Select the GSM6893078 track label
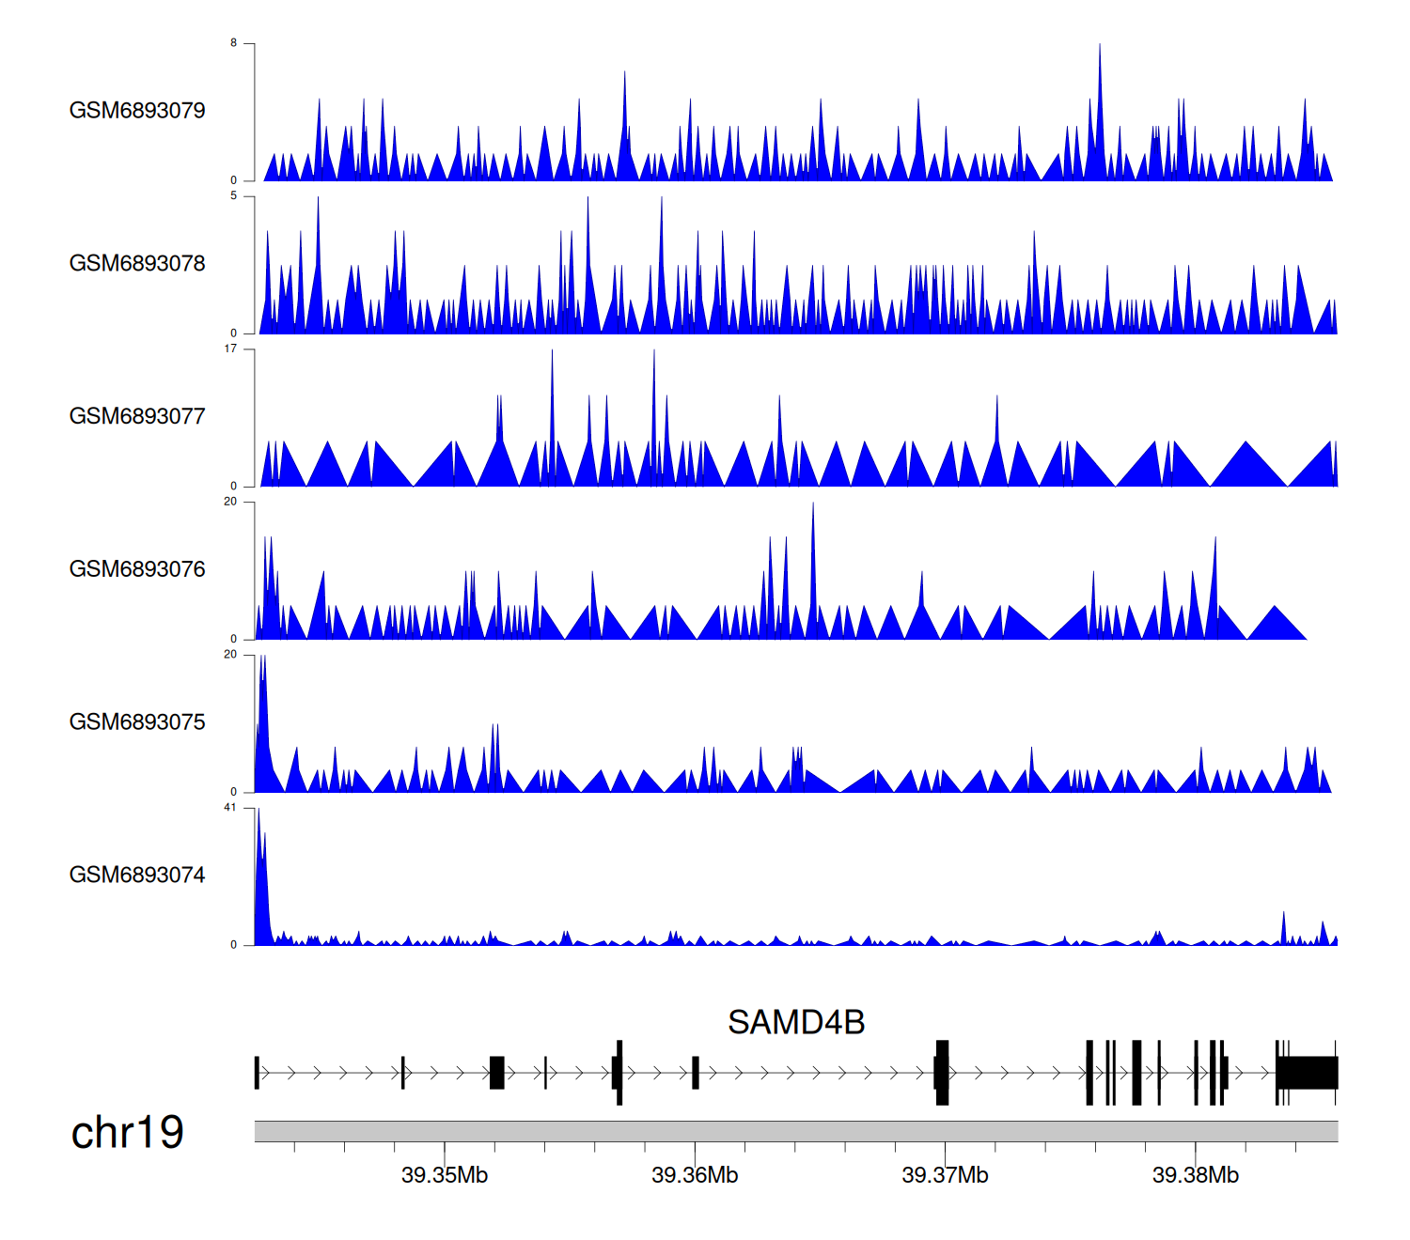The height and width of the screenshot is (1240, 1410). [x=137, y=264]
